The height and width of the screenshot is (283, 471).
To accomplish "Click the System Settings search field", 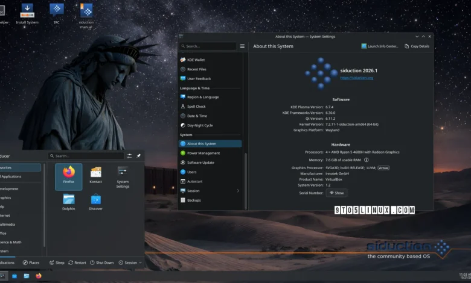I will coord(208,46).
